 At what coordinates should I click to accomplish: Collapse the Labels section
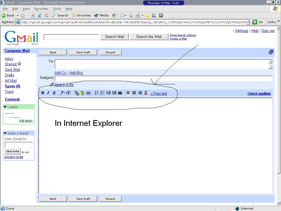tap(5, 107)
